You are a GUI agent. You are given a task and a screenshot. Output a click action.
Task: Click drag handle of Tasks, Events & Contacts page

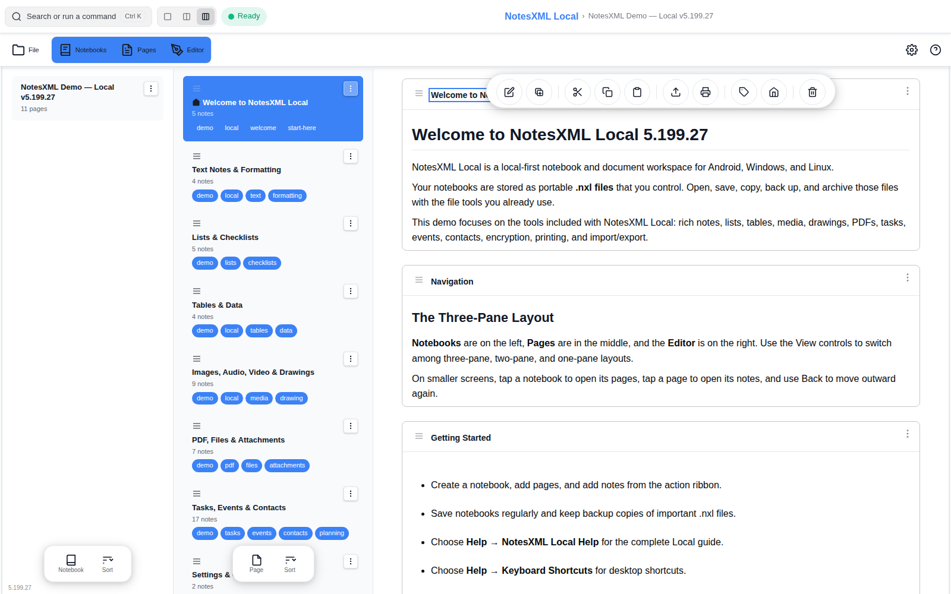[x=197, y=494]
